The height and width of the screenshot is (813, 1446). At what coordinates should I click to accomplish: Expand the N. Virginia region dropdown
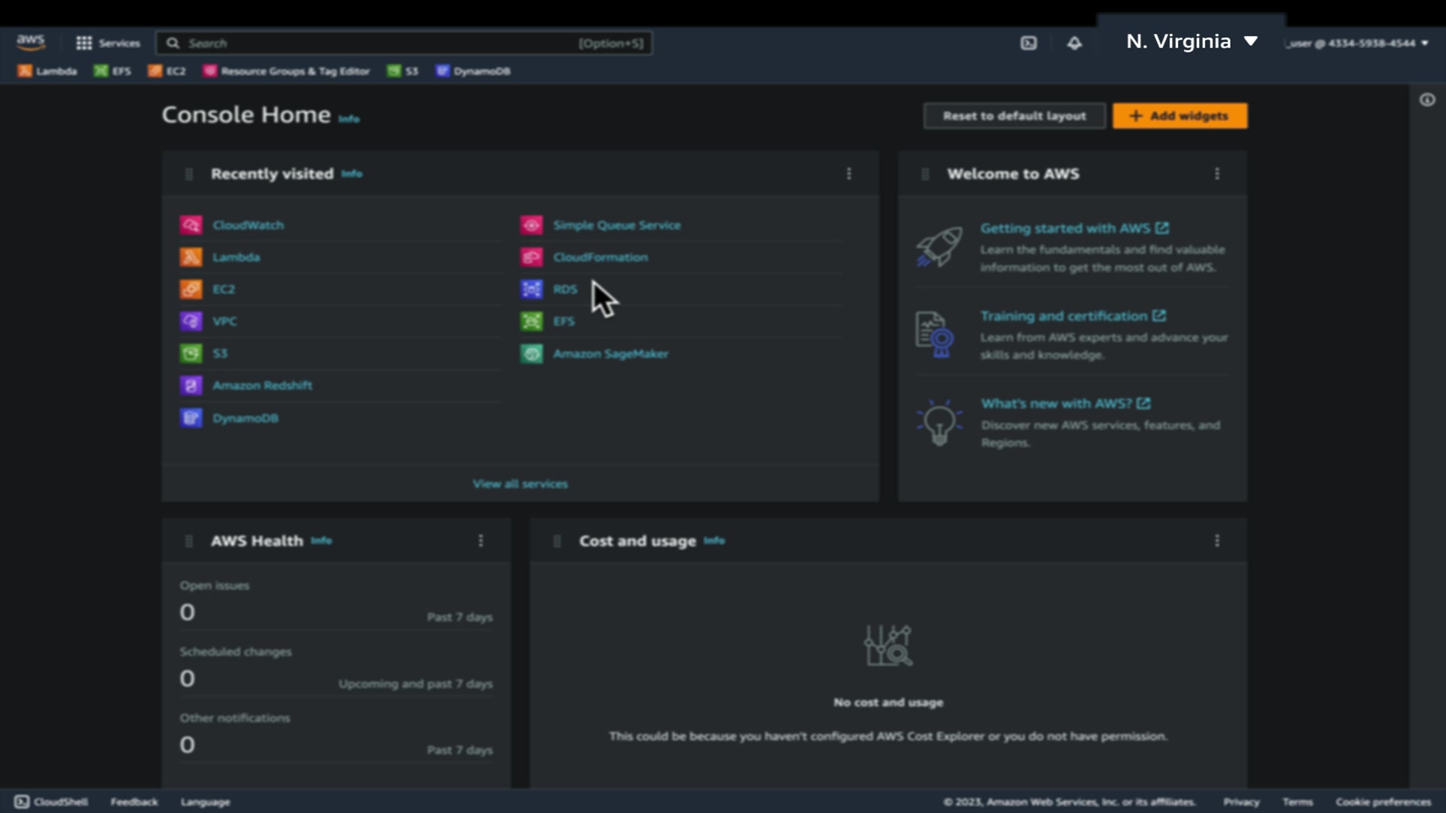[1191, 41]
